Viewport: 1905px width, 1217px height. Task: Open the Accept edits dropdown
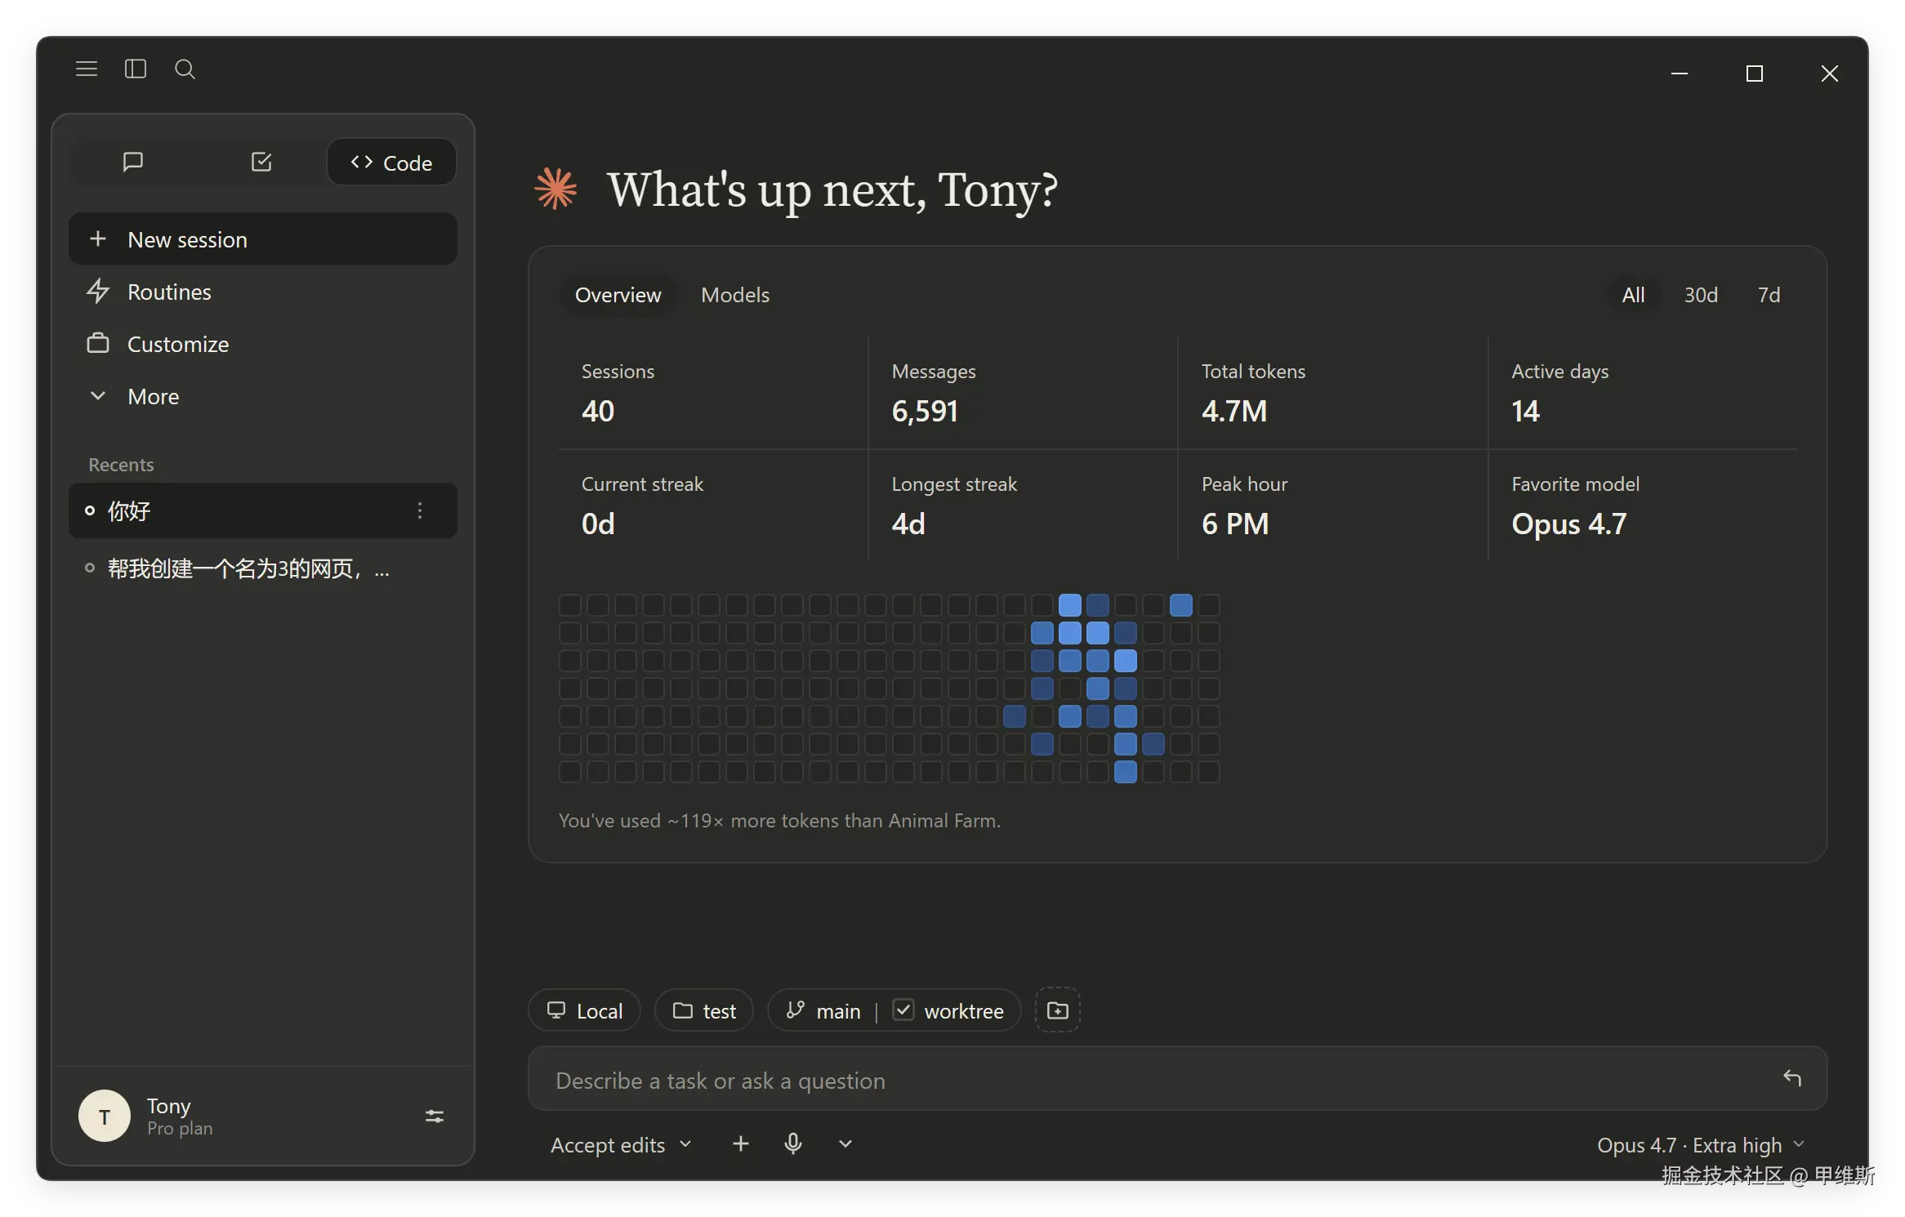pos(621,1144)
